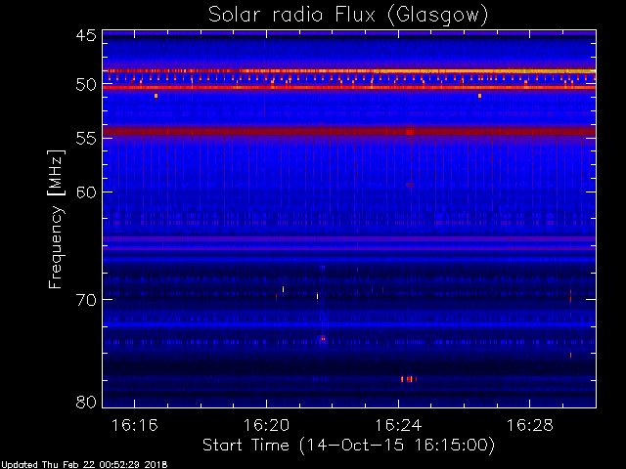Click the dark red interference band near 54.5 MHz

coord(349,131)
